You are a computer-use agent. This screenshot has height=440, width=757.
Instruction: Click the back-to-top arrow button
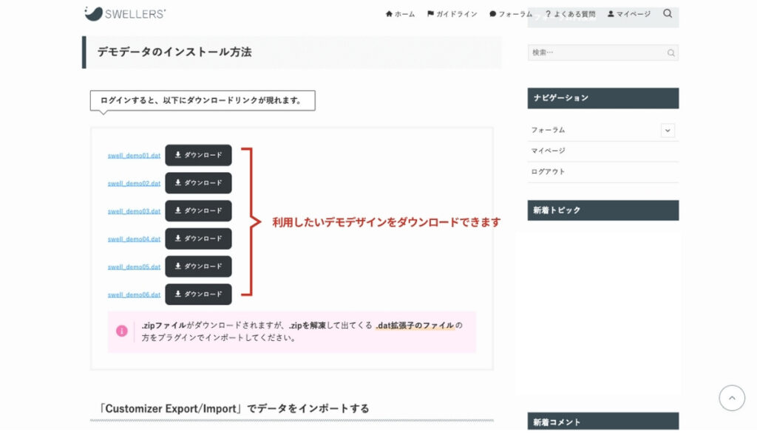pos(732,397)
